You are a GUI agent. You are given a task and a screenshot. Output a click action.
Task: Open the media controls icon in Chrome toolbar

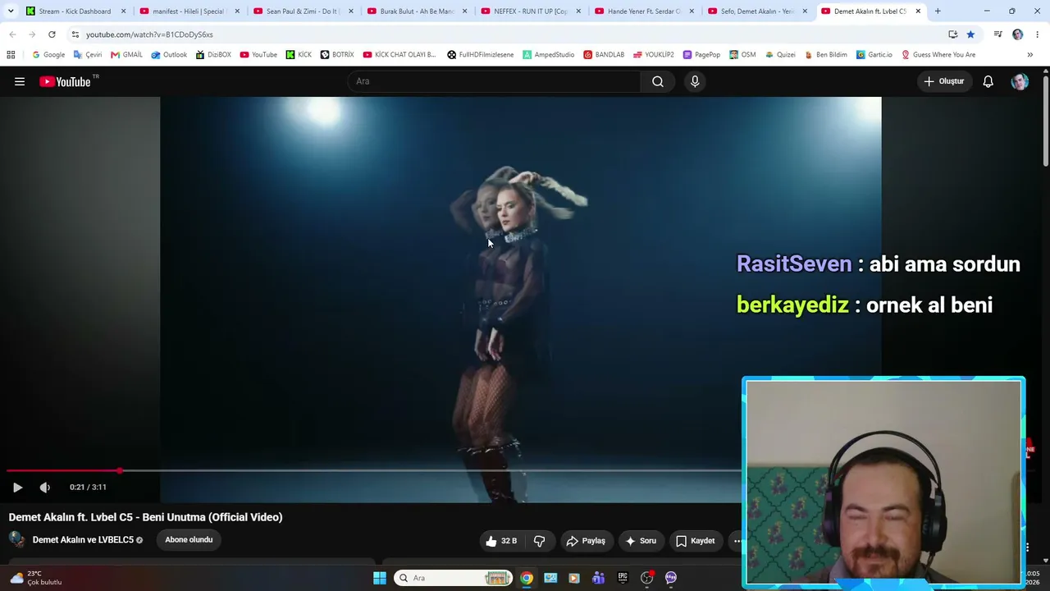click(x=997, y=34)
